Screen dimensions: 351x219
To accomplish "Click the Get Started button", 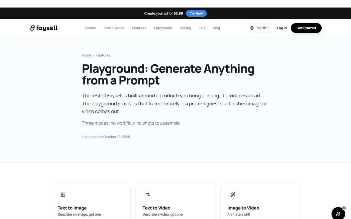I will click(306, 28).
